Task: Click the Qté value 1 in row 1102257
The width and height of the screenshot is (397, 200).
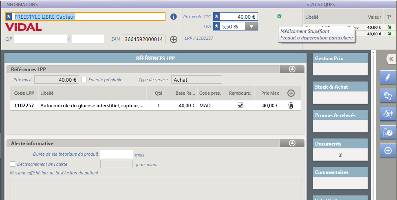Action: (159, 106)
